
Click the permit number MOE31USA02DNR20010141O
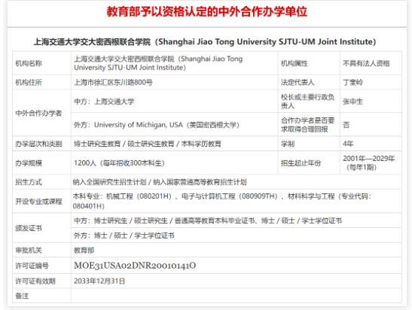135,266
